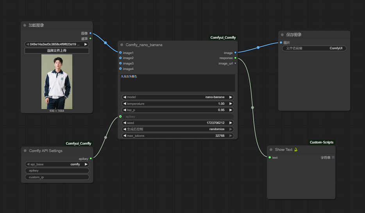This screenshot has height=213, width=365.
Task: Click the 遮罩 output port on 加载图像
Action: [x=91, y=38]
